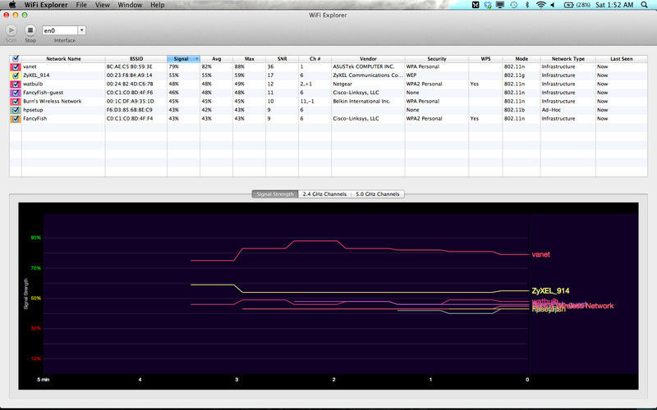Click the WEP security cell
657x410 pixels.
[x=437, y=75]
